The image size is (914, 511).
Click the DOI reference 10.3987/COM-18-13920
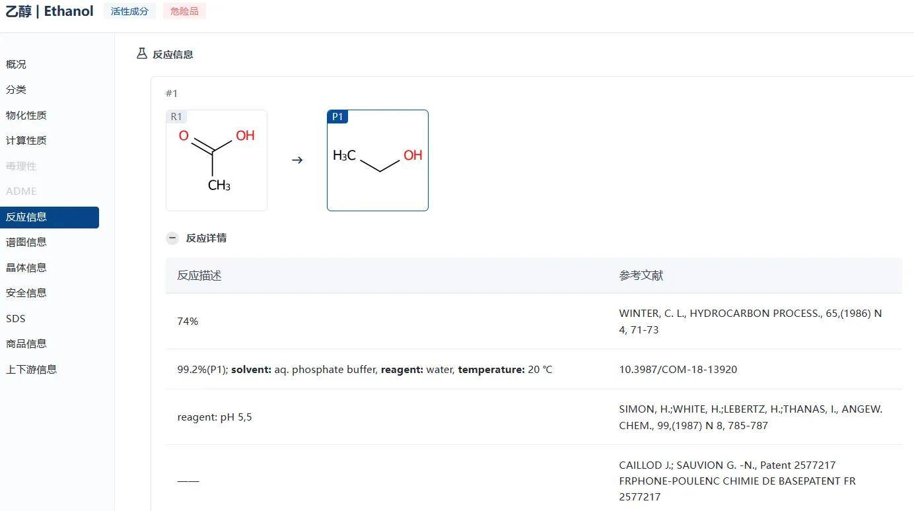tap(678, 369)
